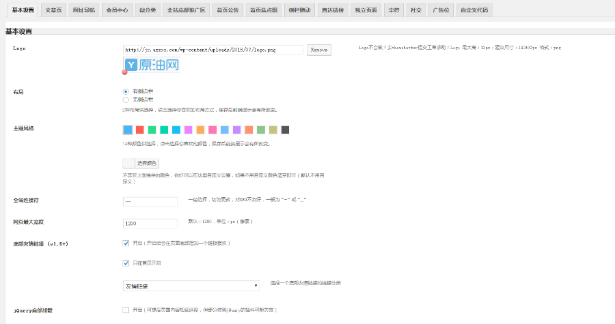The height and width of the screenshot is (324, 615).
Task: Remove the logo via red minus icon
Action: pos(125,72)
